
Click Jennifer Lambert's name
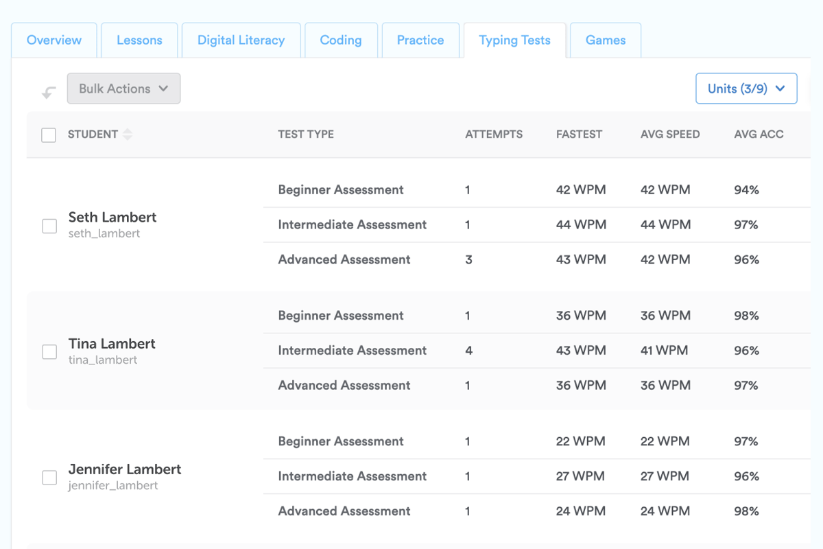pyautogui.click(x=125, y=469)
